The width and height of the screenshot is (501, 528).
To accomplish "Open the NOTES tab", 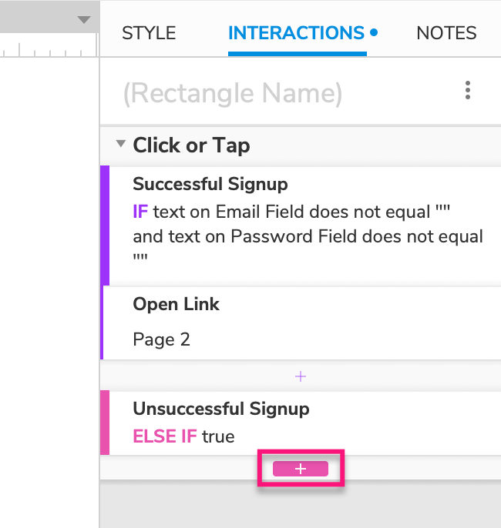I will click(446, 33).
